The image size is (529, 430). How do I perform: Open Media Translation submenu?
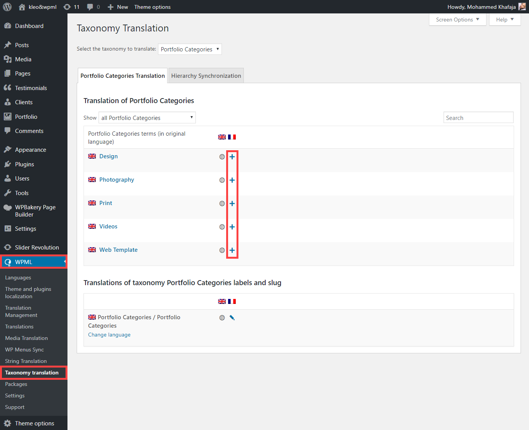[x=26, y=338]
